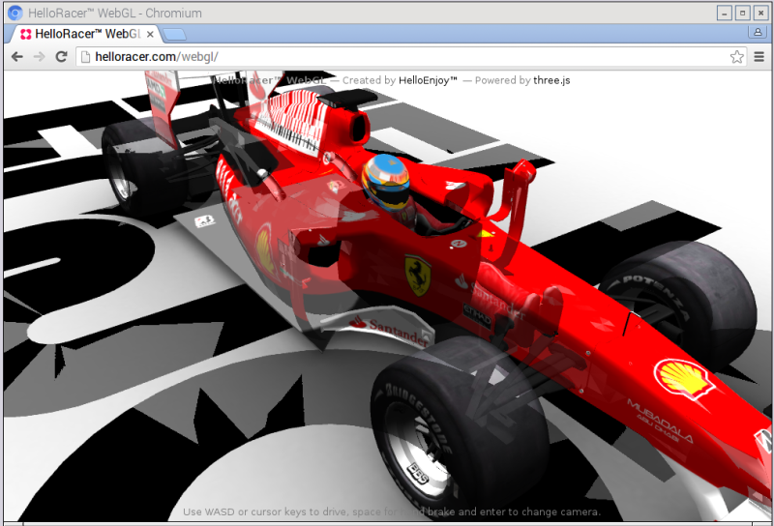The image size is (774, 526).
Task: Click the tab's HelloRacer favicon
Action: 26,34
